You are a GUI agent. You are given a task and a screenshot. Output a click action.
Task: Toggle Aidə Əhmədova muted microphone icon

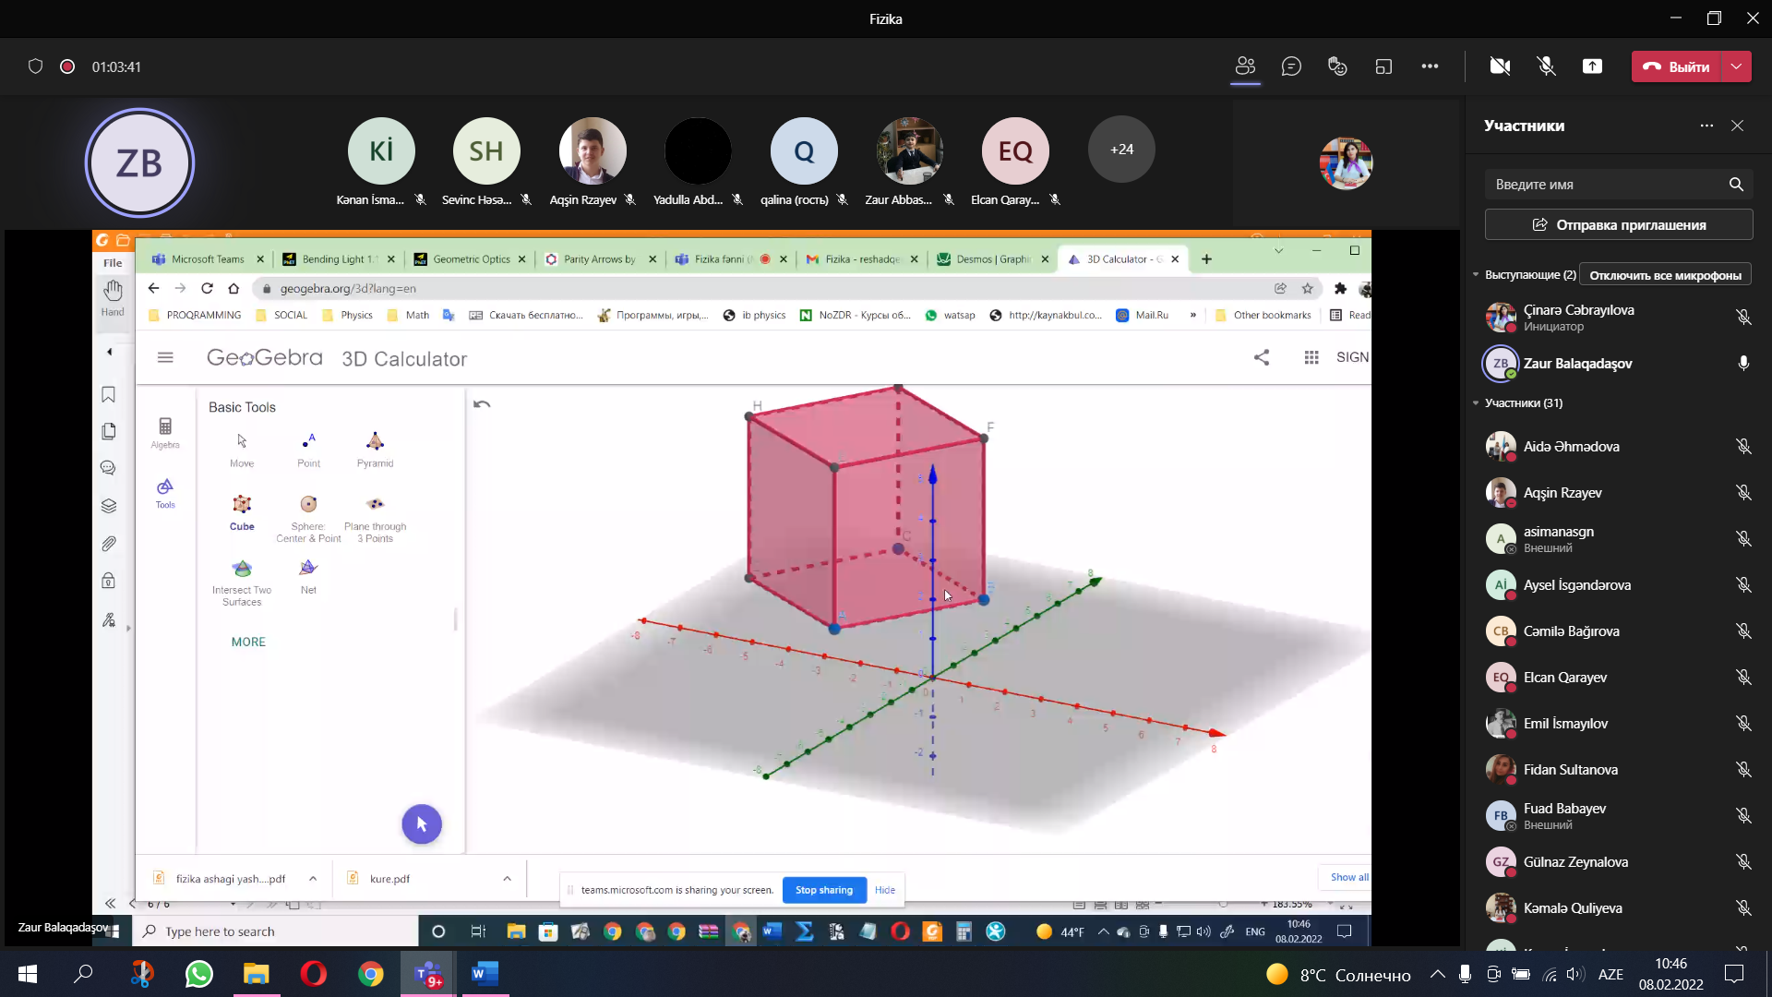[x=1743, y=447]
